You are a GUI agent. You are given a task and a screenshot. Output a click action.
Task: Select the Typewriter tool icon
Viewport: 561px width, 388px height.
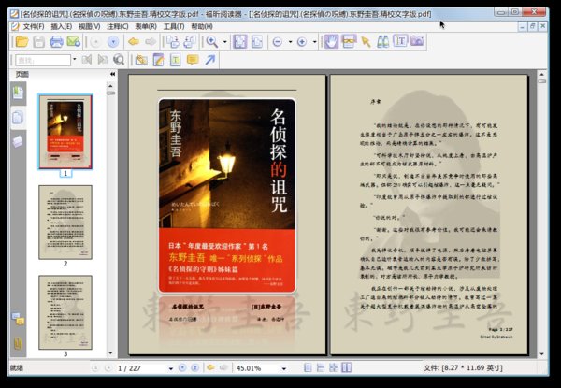coord(174,60)
